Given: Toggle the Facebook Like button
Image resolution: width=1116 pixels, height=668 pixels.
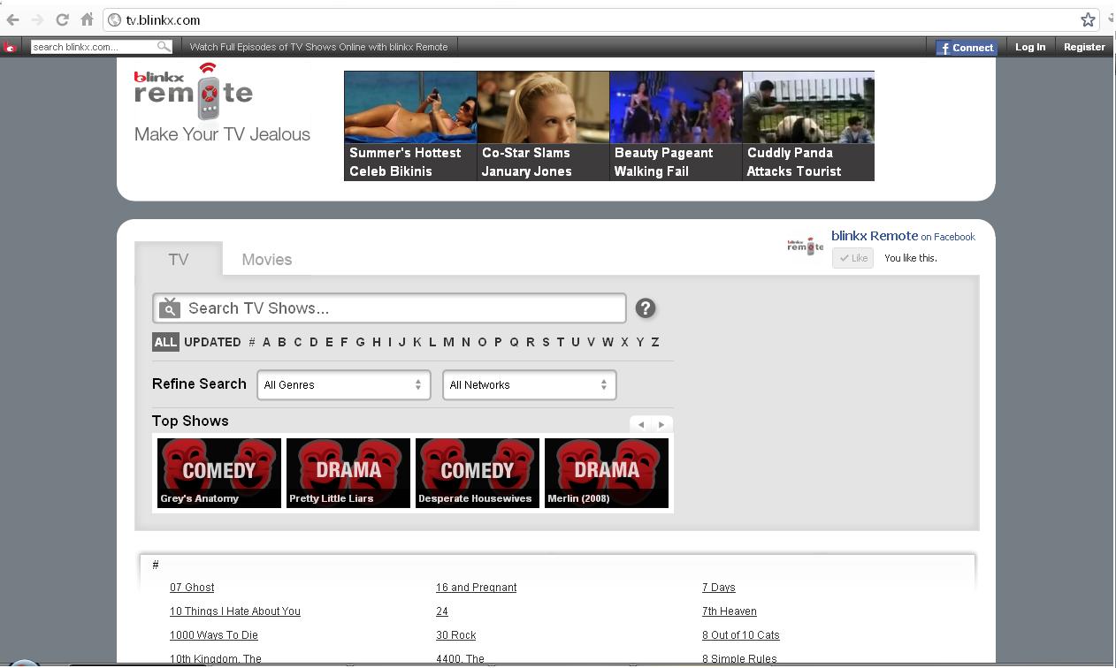Looking at the screenshot, I should [x=853, y=258].
